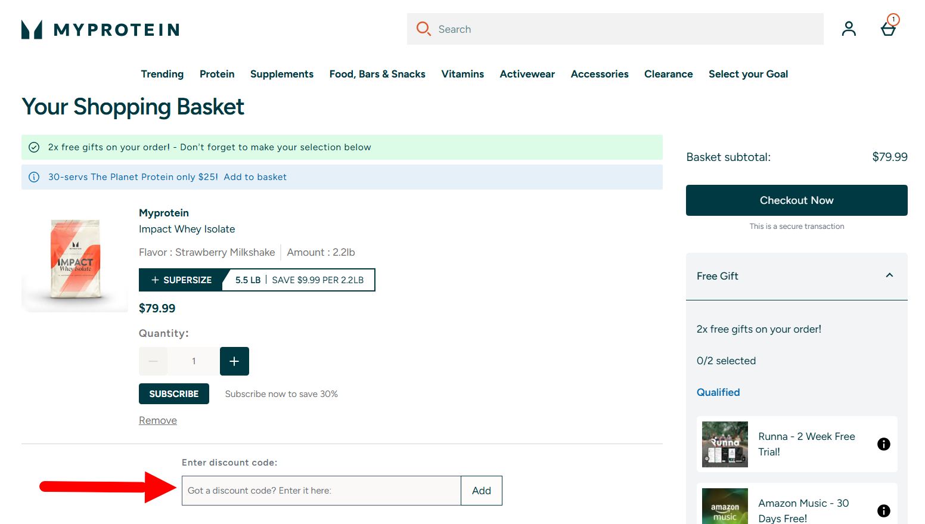The width and height of the screenshot is (925, 524).
Task: Open the Select your Goal menu
Action: (x=748, y=74)
